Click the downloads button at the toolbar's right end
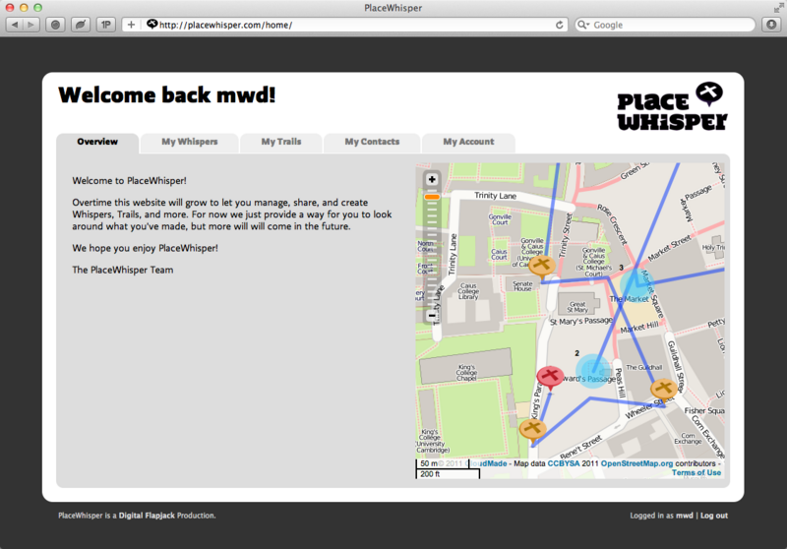Image resolution: width=787 pixels, height=549 pixels. [771, 25]
